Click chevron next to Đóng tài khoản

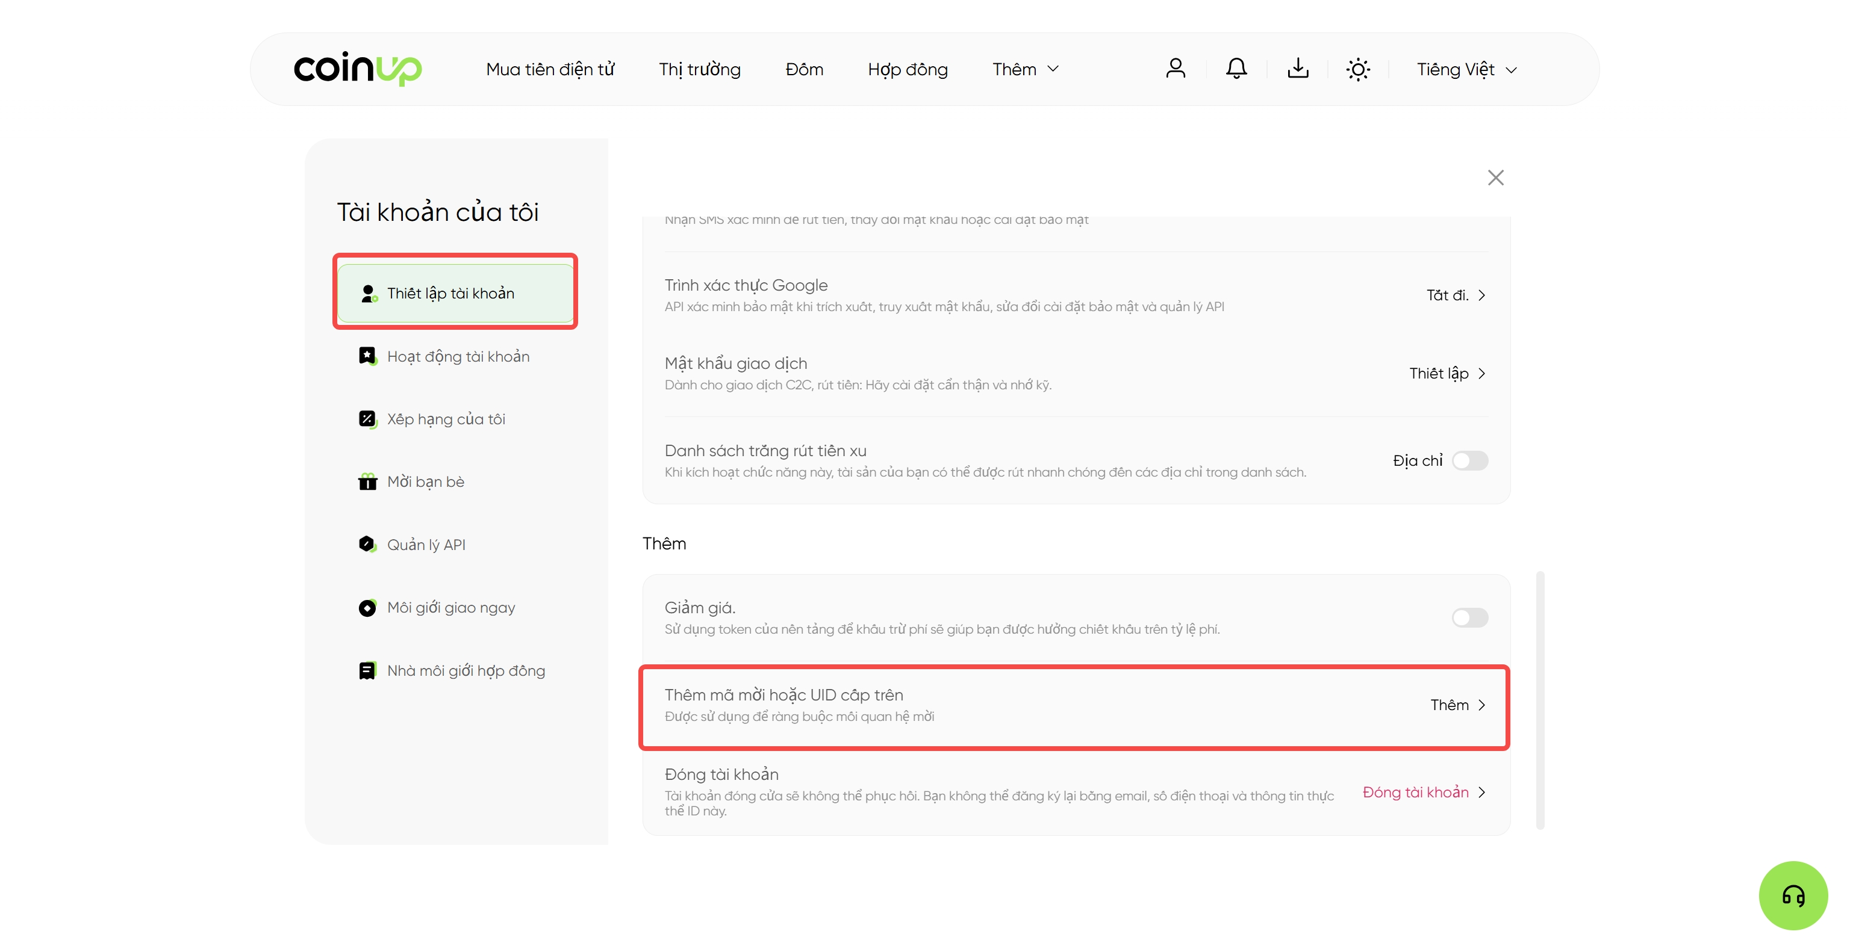click(1481, 793)
